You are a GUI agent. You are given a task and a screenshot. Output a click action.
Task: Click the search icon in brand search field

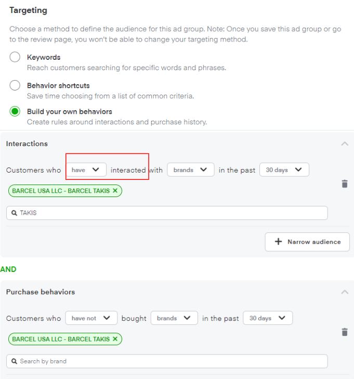pos(15,361)
